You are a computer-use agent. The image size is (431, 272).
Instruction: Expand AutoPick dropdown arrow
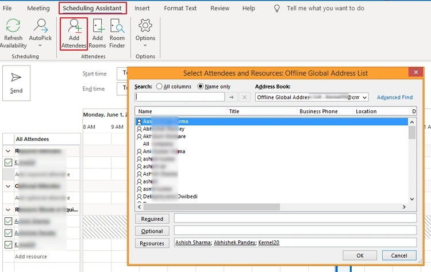pos(40,45)
